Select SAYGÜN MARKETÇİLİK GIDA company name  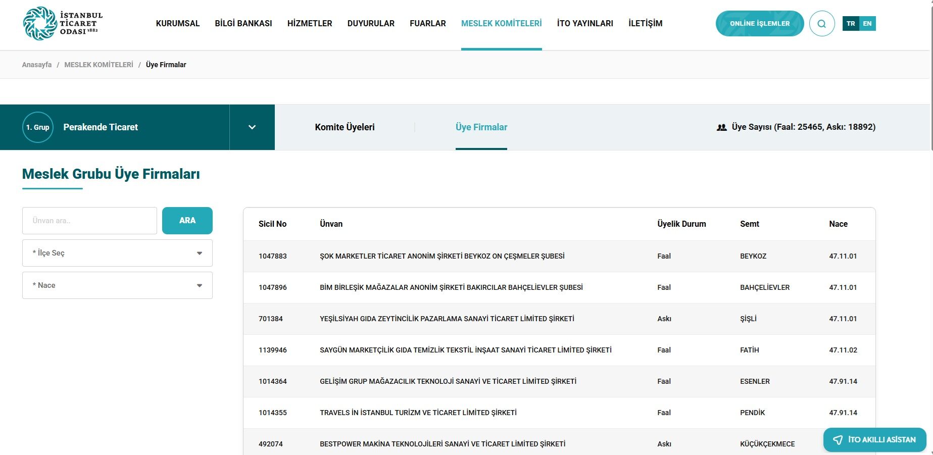point(466,350)
